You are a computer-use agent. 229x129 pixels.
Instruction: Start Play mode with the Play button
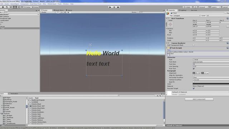(x=110, y=7)
